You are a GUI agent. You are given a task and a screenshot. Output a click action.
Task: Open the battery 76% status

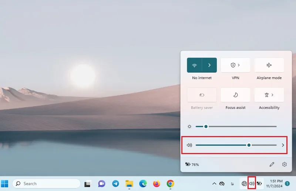point(192,164)
